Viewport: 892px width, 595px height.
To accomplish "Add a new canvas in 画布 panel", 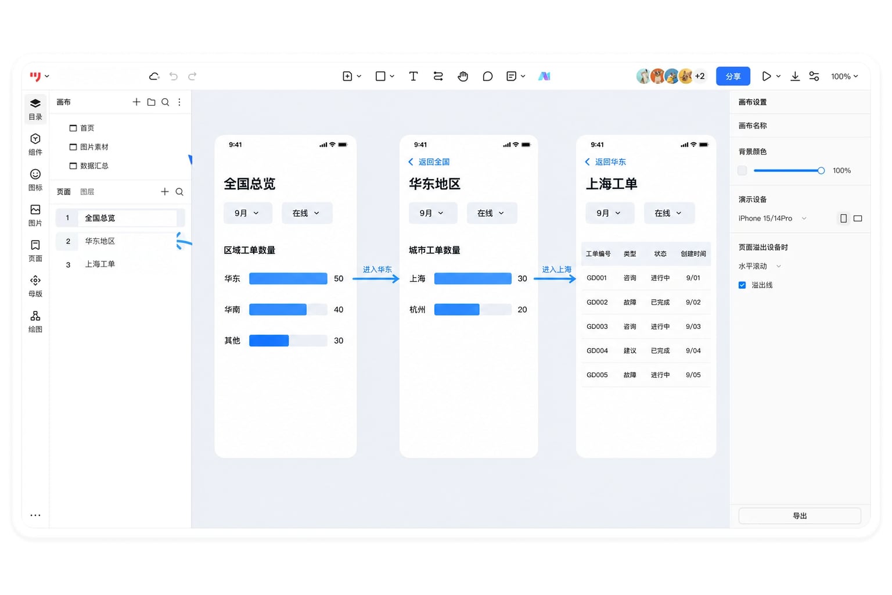I will tap(136, 102).
